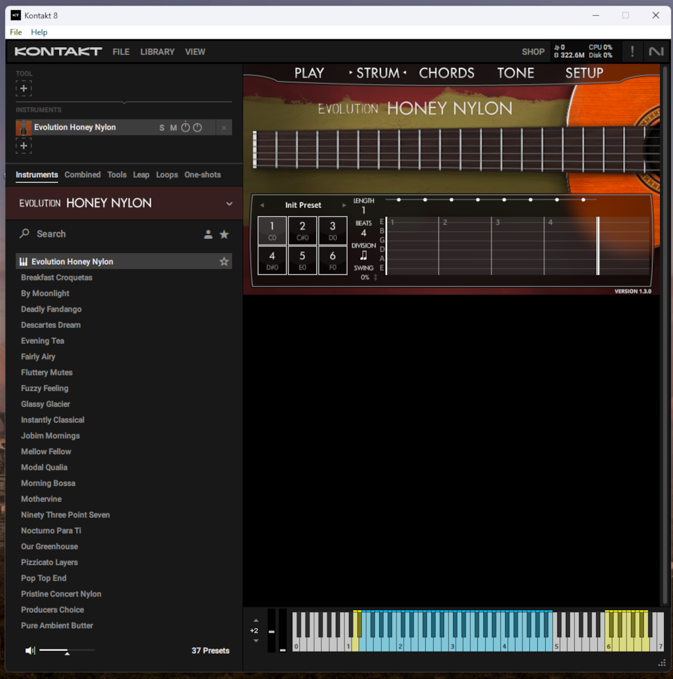Click the first knob on the instrument row
This screenshot has height=679, width=673.
[186, 127]
